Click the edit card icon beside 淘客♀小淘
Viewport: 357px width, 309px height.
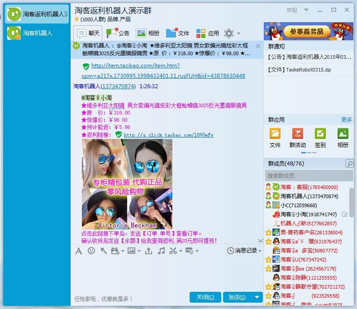[345, 214]
